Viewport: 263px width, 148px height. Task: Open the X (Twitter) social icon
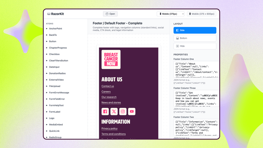pos(114,111)
